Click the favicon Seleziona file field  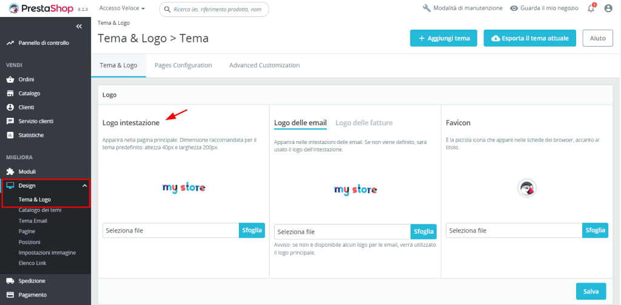[x=514, y=231]
